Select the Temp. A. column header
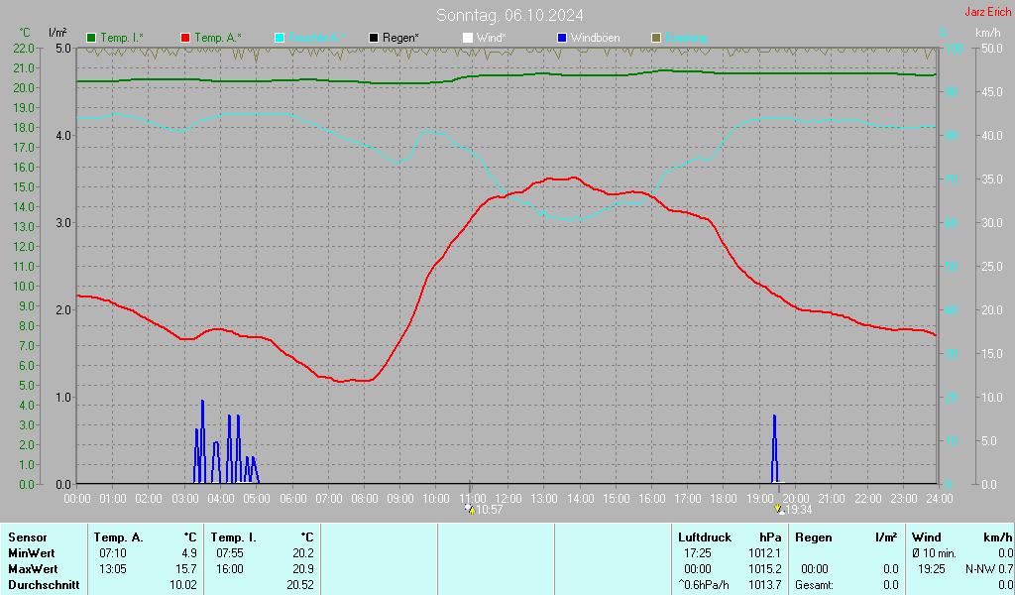The height and width of the screenshot is (595, 1015). click(x=118, y=537)
